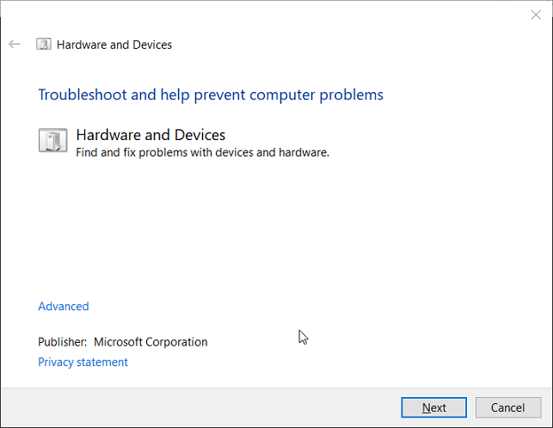Viewport: 553px width, 428px height.
Task: Click the back arrow in the header
Action: click(x=14, y=45)
